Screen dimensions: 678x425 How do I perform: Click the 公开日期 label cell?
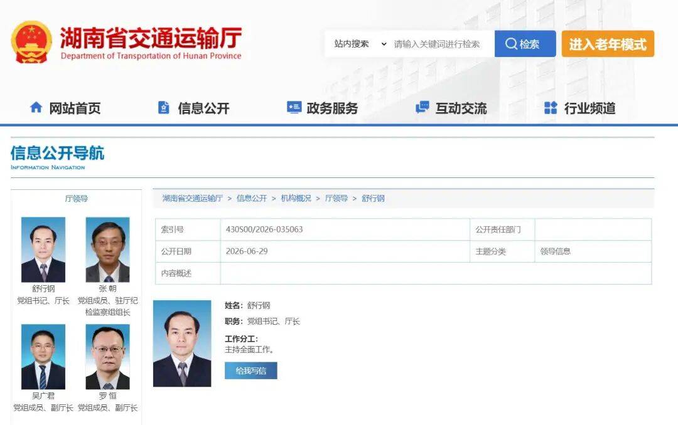tap(188, 251)
